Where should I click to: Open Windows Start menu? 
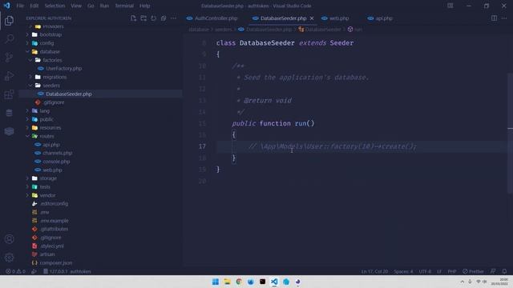tap(216, 282)
